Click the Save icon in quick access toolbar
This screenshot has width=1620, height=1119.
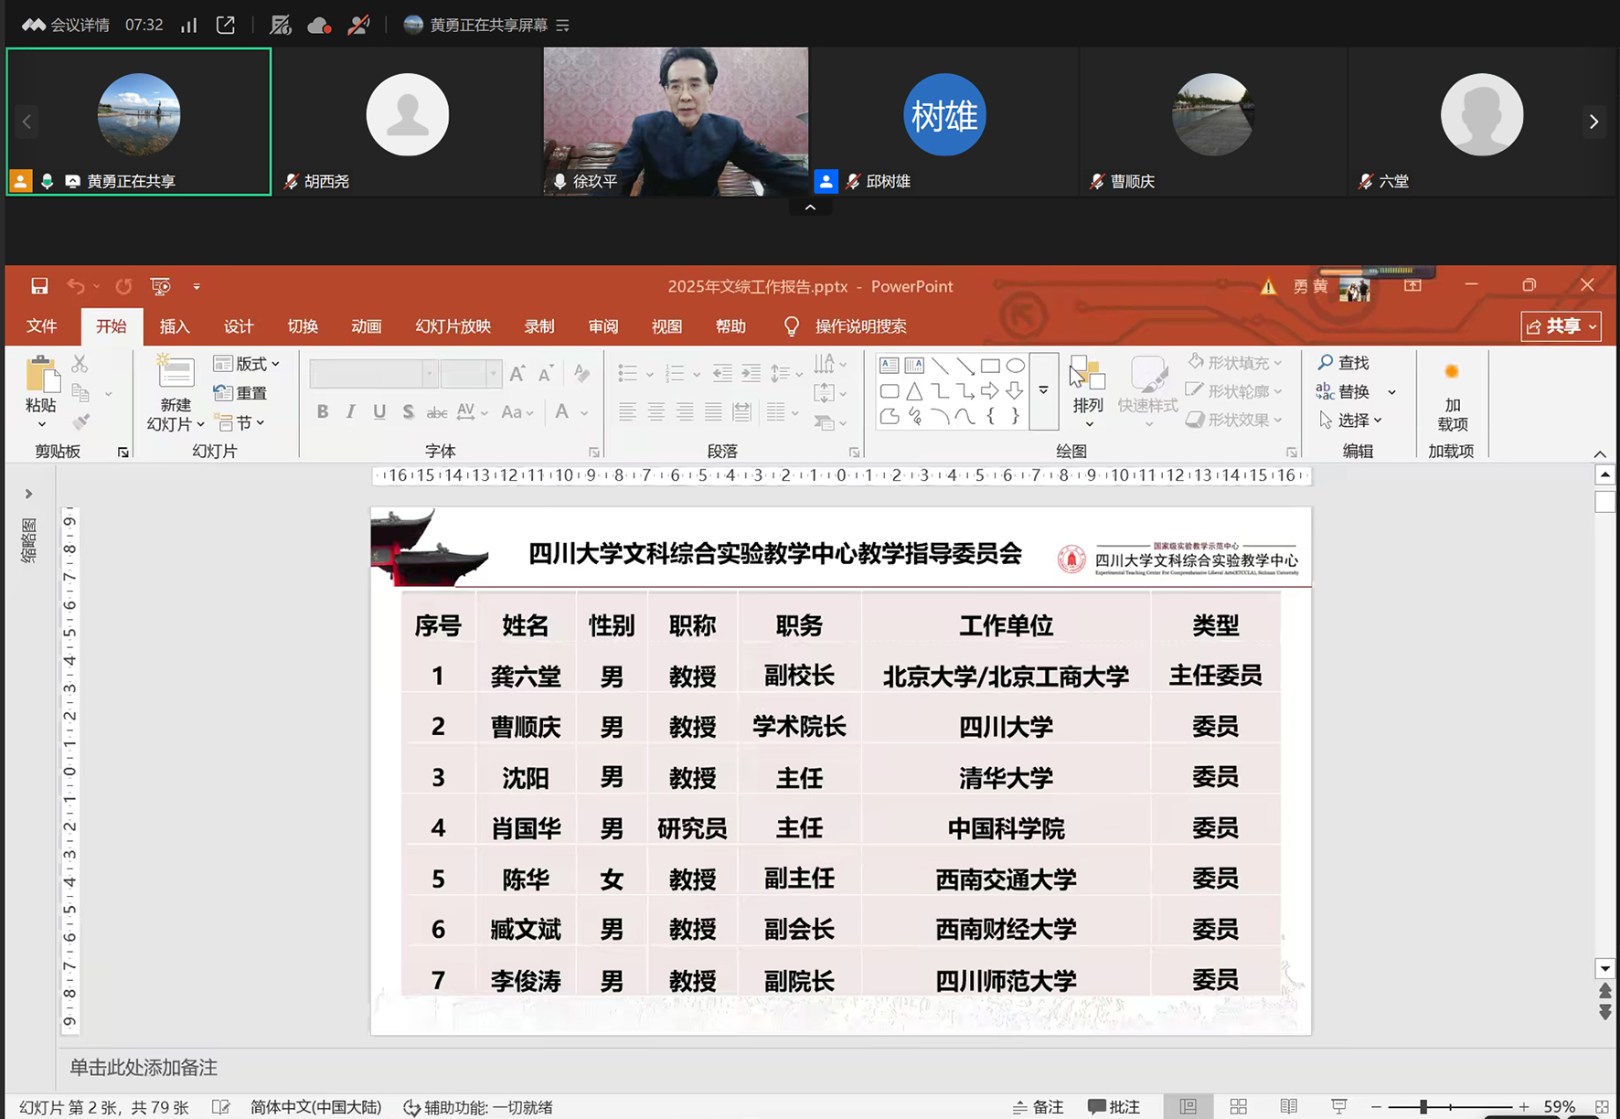click(x=39, y=286)
